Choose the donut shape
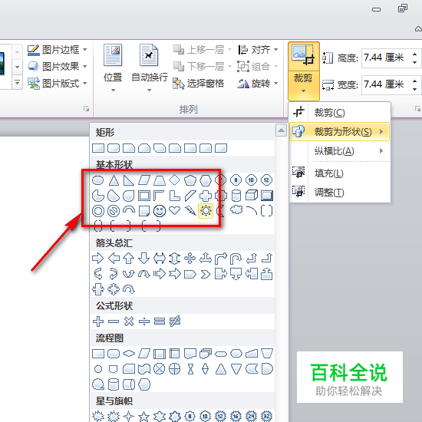 tap(98, 211)
